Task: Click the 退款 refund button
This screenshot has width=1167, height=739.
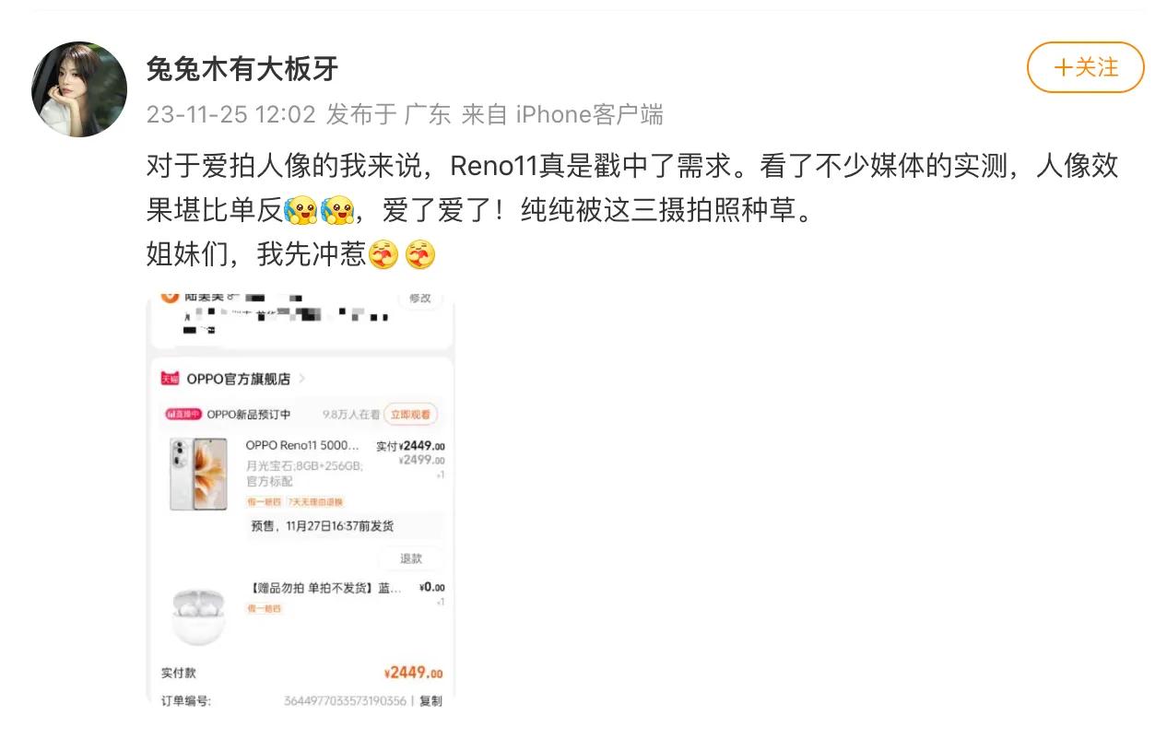Action: [x=411, y=558]
